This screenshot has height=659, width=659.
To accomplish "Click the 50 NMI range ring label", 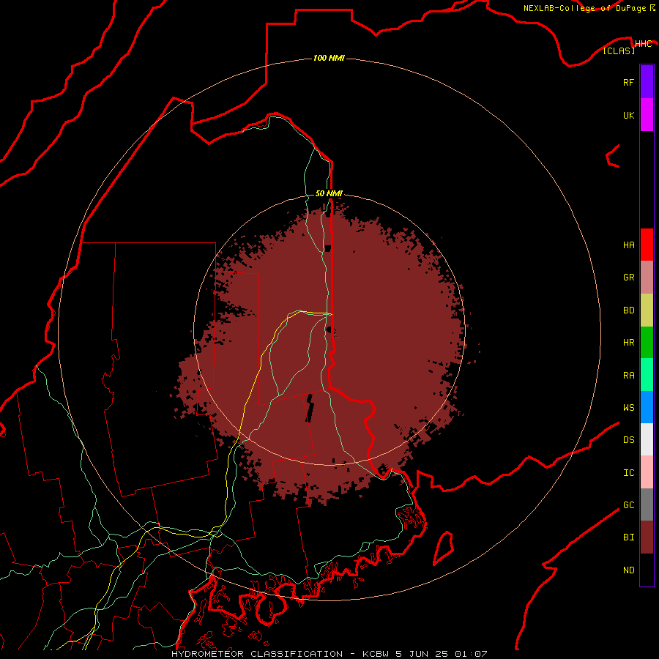I will (x=329, y=193).
